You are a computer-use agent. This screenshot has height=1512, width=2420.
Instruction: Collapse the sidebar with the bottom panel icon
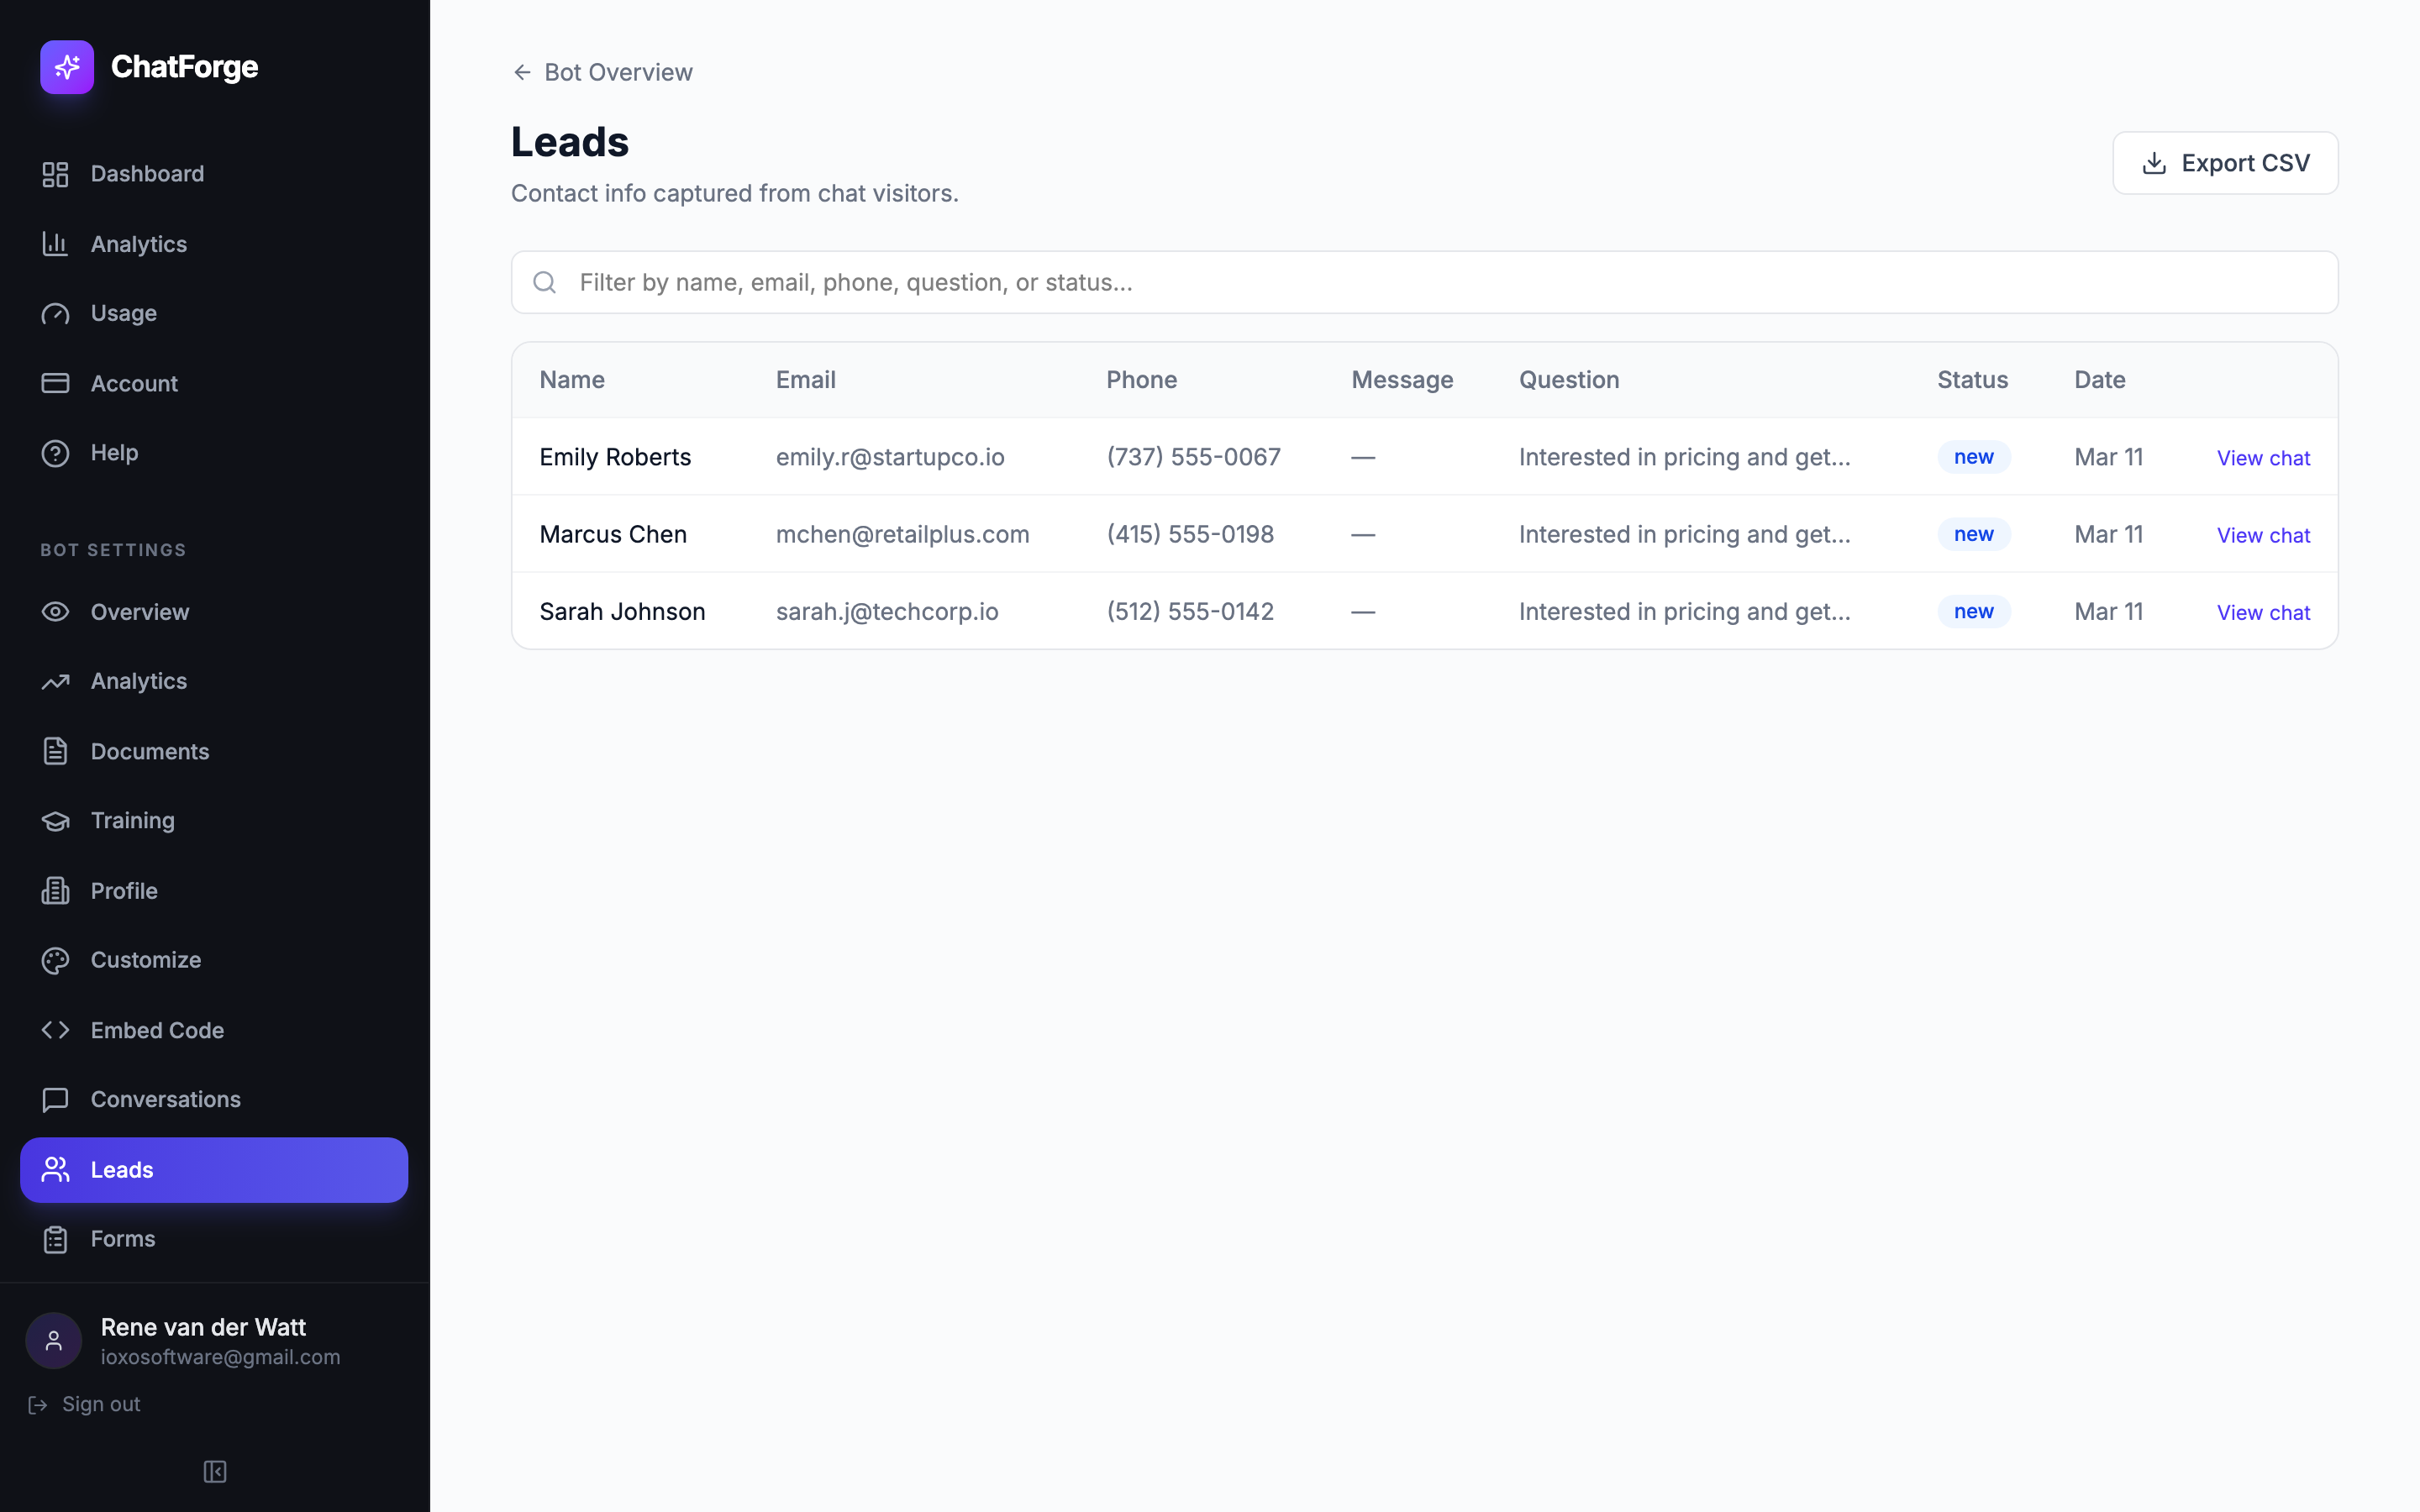[x=214, y=1471]
